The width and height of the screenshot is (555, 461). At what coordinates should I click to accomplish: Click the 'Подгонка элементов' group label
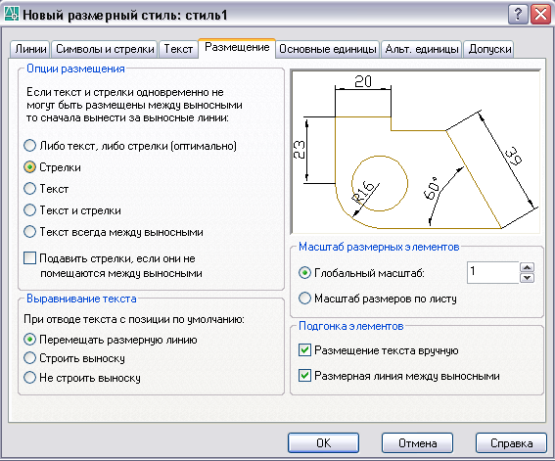[351, 326]
